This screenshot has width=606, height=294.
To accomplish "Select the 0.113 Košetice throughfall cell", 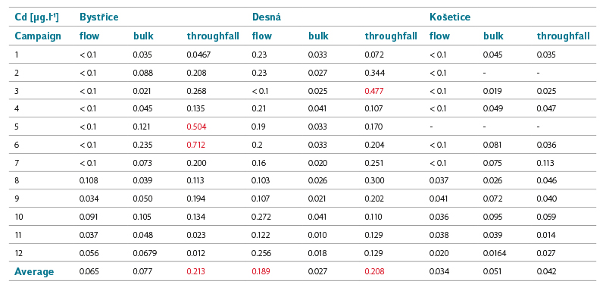I will 545,163.
